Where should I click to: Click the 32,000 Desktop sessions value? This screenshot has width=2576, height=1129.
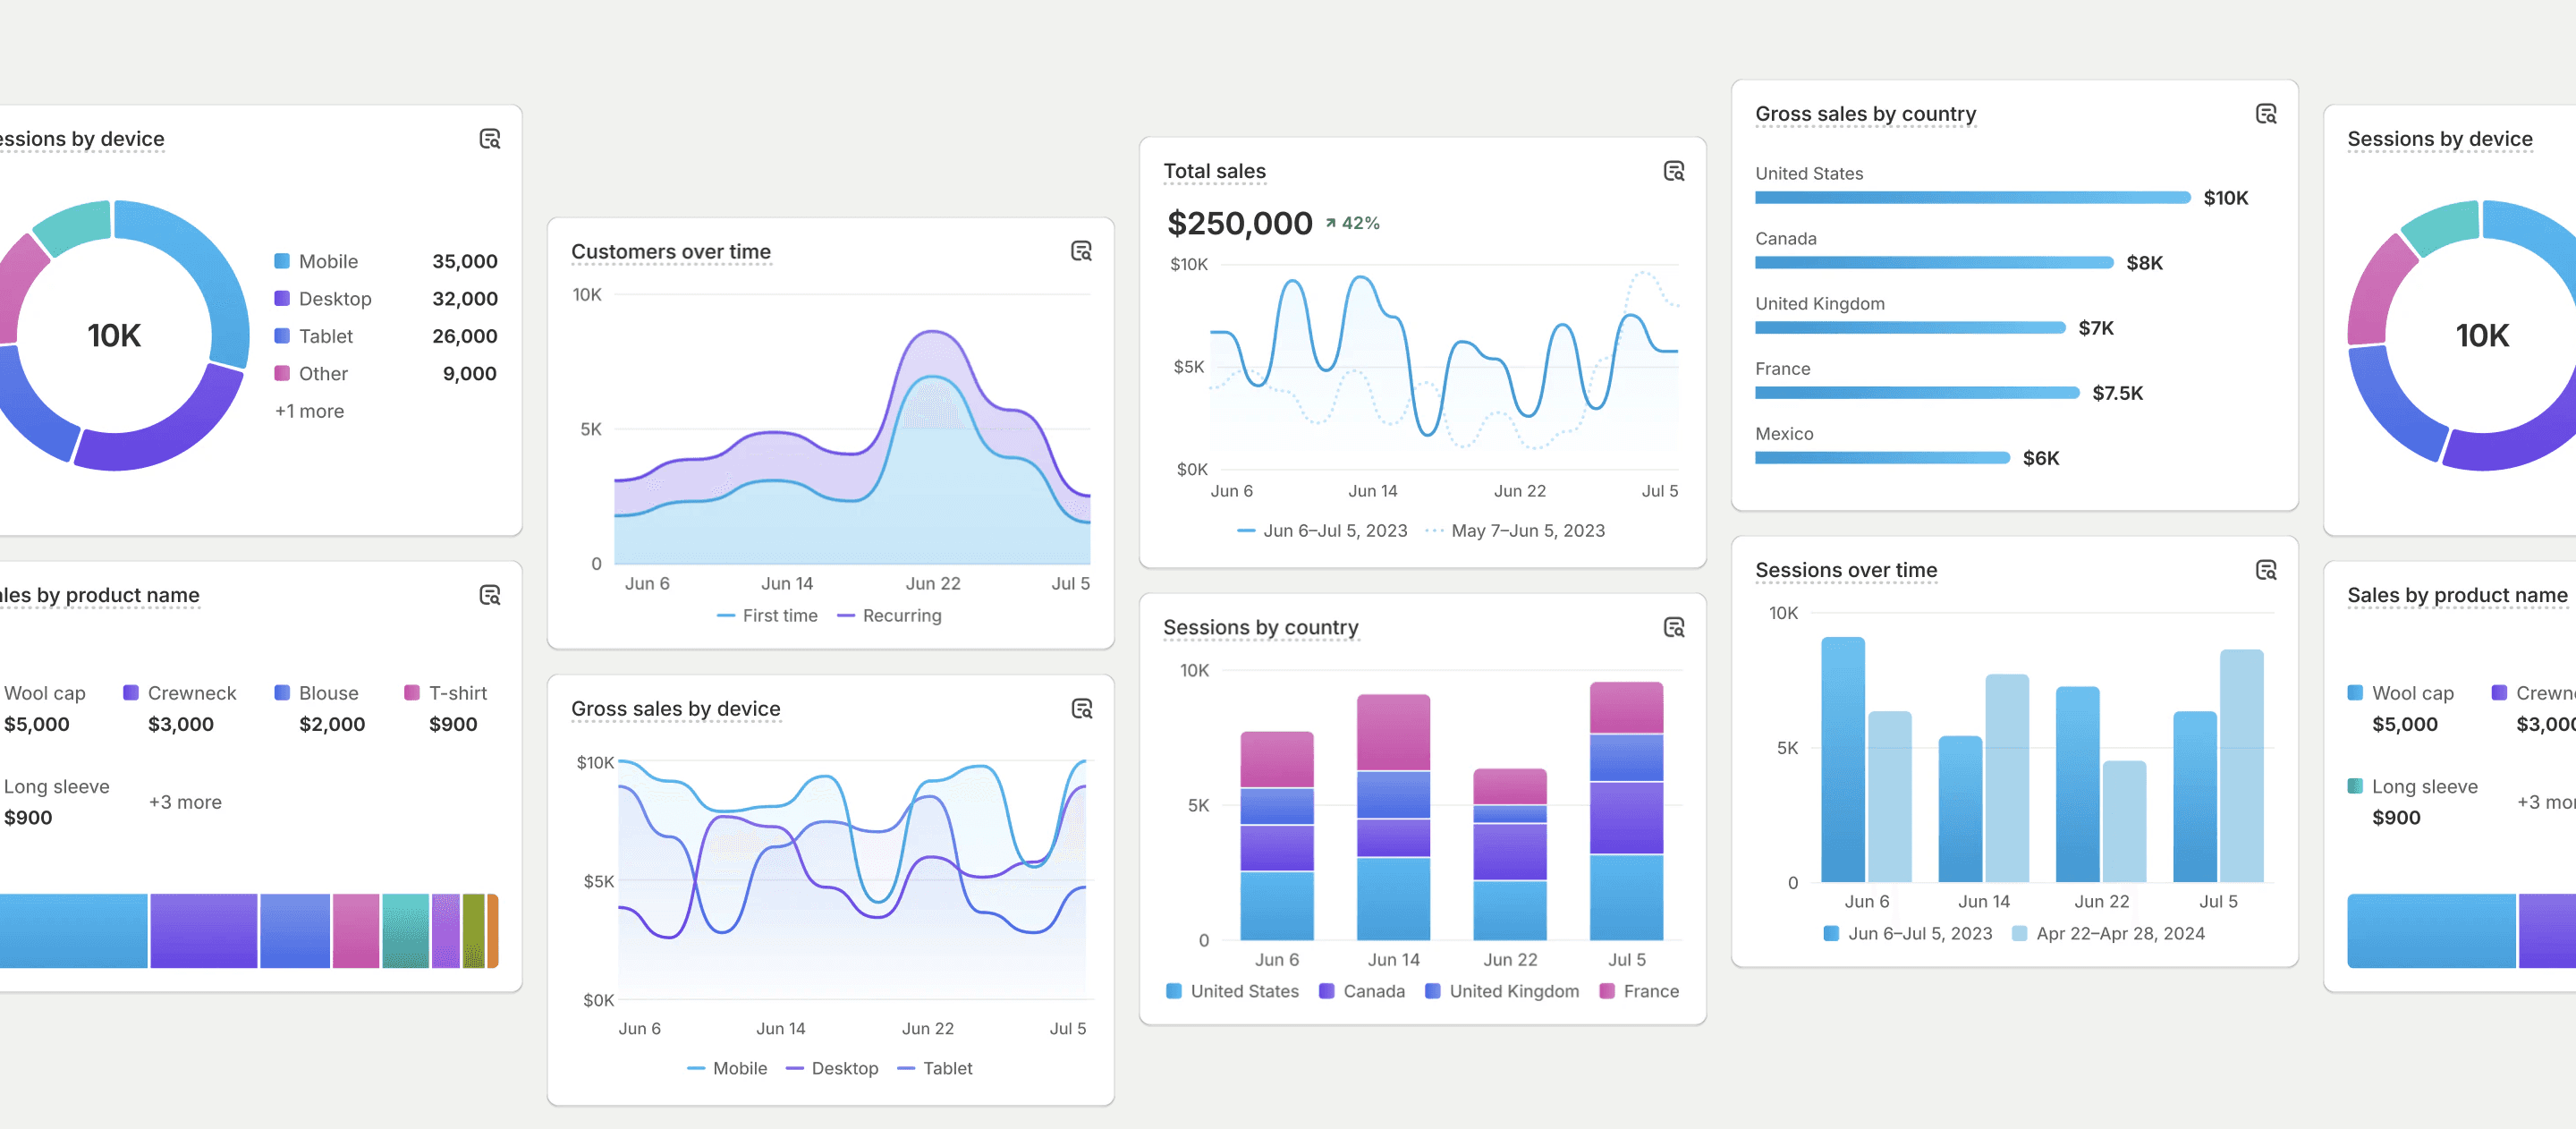(464, 298)
